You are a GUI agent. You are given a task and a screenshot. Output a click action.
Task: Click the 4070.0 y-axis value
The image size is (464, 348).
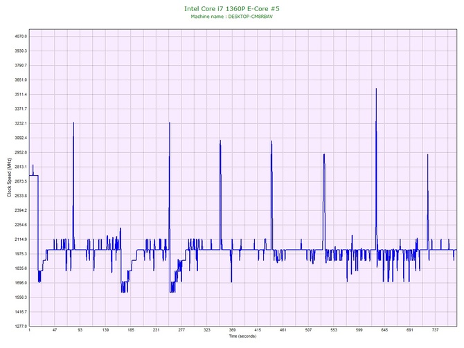click(x=21, y=37)
